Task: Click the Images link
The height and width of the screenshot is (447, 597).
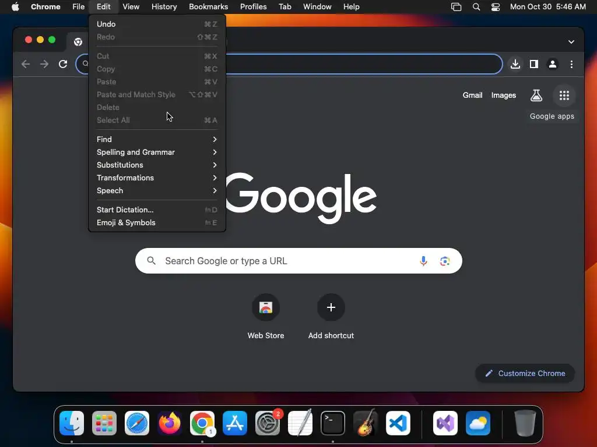Action: tap(503, 95)
